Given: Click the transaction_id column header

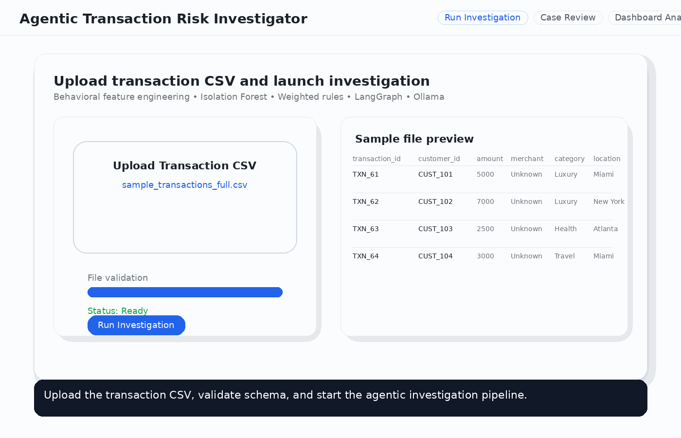Looking at the screenshot, I should coord(376,159).
